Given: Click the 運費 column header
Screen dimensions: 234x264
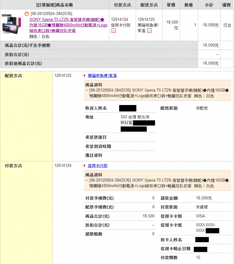Looking at the screenshot, I should [x=227, y=5].
